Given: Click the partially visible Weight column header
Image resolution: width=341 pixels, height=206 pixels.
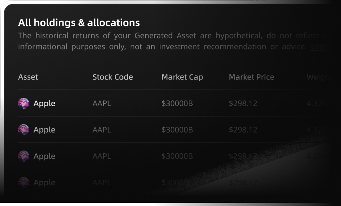Looking at the screenshot, I should click(319, 77).
